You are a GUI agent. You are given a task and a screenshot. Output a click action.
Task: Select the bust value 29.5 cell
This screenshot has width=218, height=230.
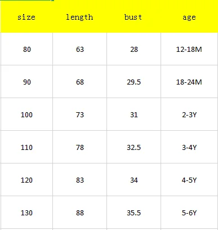[x=134, y=82]
